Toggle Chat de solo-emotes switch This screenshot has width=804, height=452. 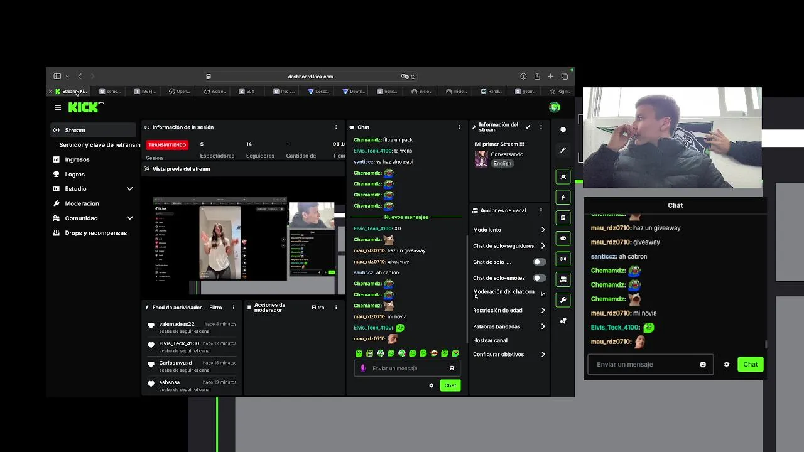[539, 278]
